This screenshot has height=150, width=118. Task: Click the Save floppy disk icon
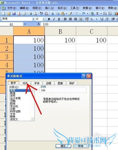14,13
